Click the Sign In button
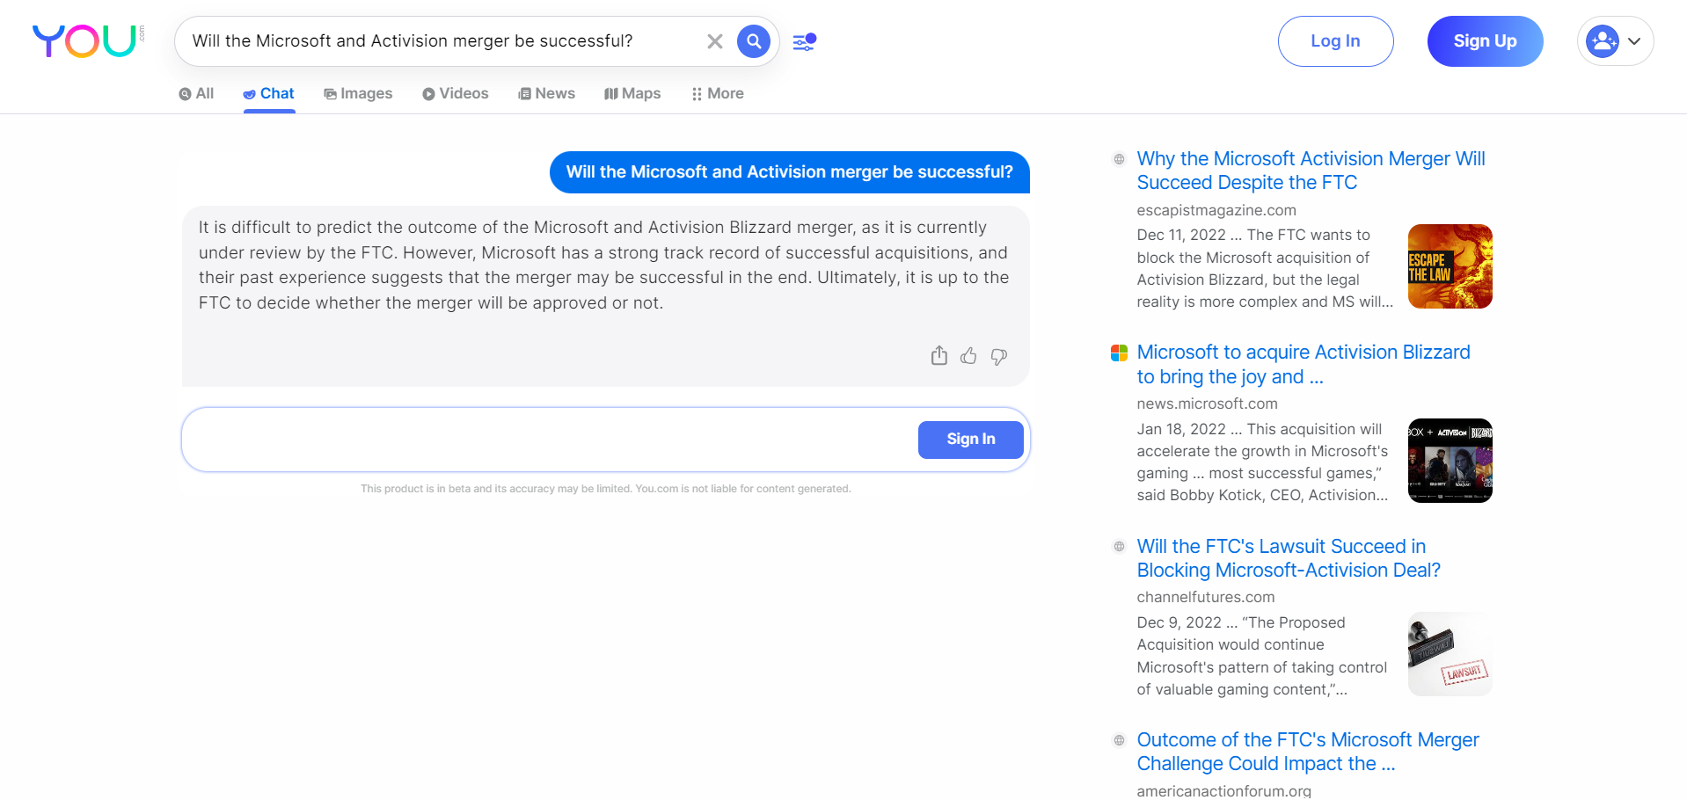Viewport: 1687px width, 800px height. [x=971, y=440]
